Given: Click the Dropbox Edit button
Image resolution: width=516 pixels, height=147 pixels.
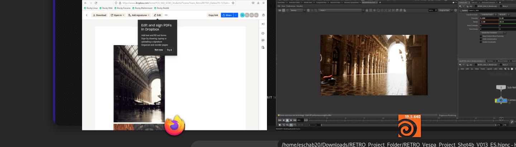Looking at the screenshot, I should pos(157,15).
